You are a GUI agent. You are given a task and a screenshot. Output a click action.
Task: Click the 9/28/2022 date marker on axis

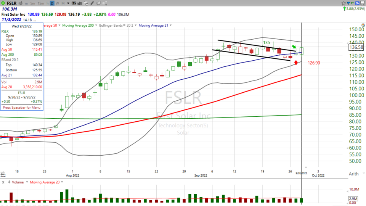click(x=301, y=173)
